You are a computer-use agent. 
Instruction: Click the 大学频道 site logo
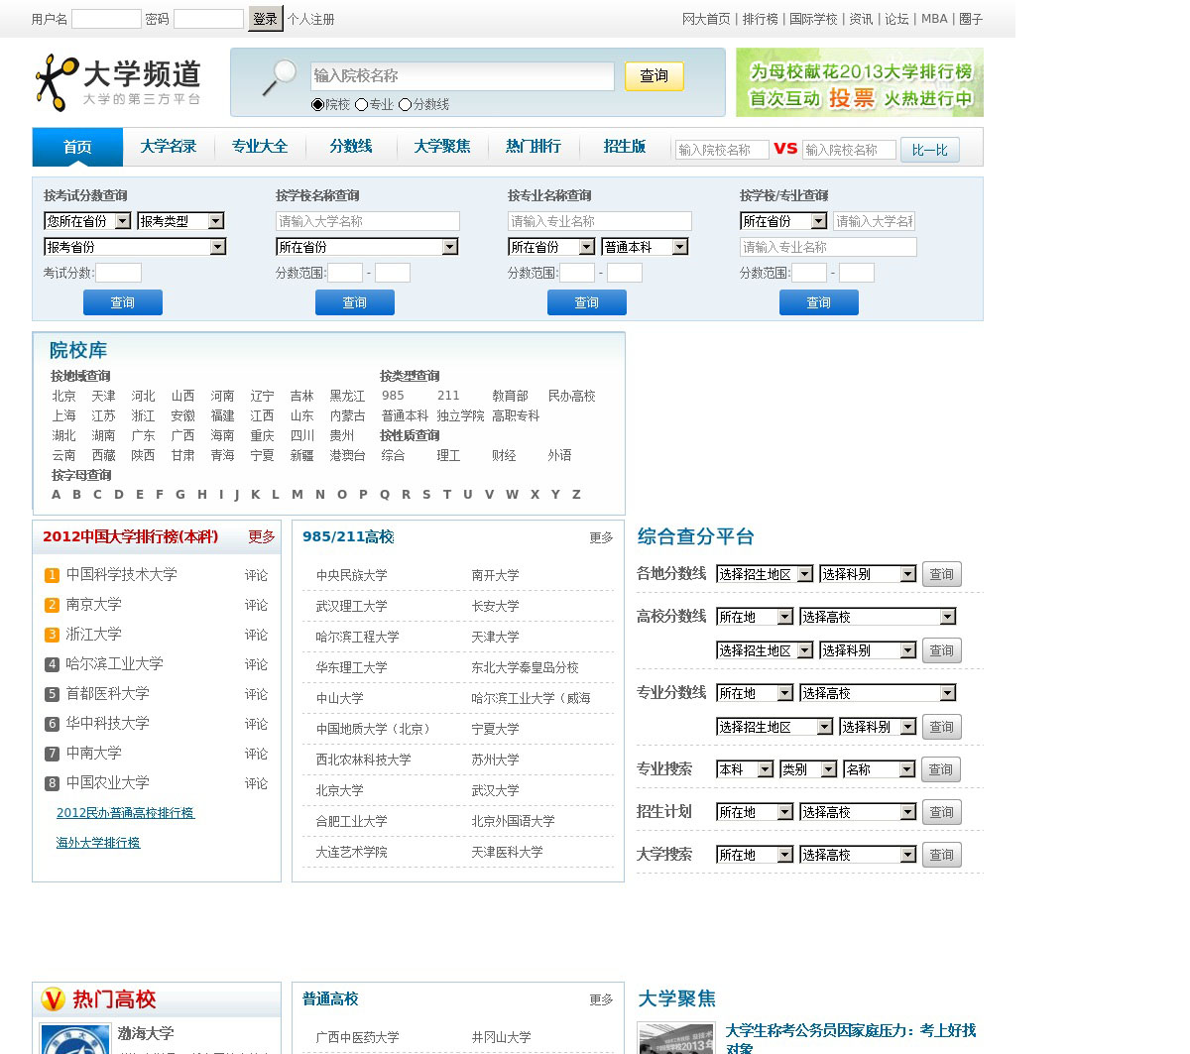(118, 81)
